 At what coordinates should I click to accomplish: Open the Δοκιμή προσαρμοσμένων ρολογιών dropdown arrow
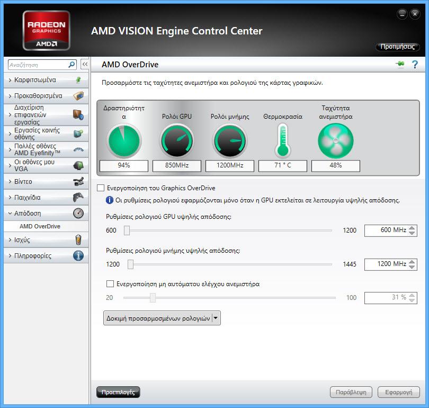(x=216, y=318)
